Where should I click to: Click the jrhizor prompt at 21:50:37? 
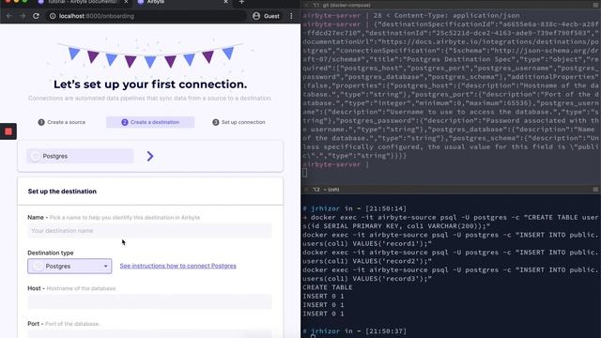[x=355, y=331]
